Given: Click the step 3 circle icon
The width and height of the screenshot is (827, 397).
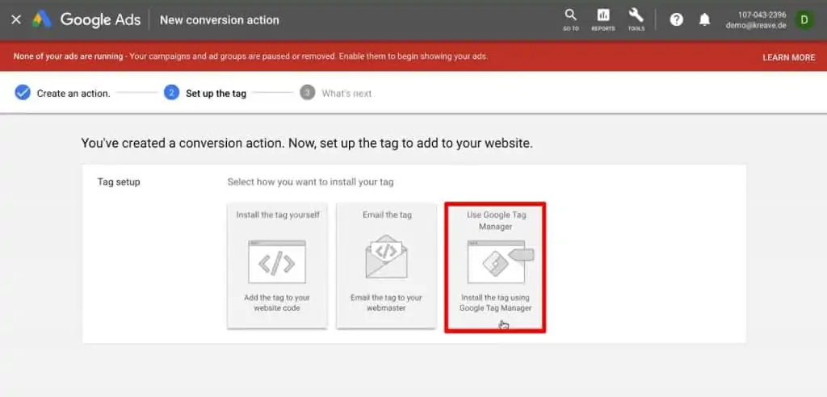Looking at the screenshot, I should point(308,93).
